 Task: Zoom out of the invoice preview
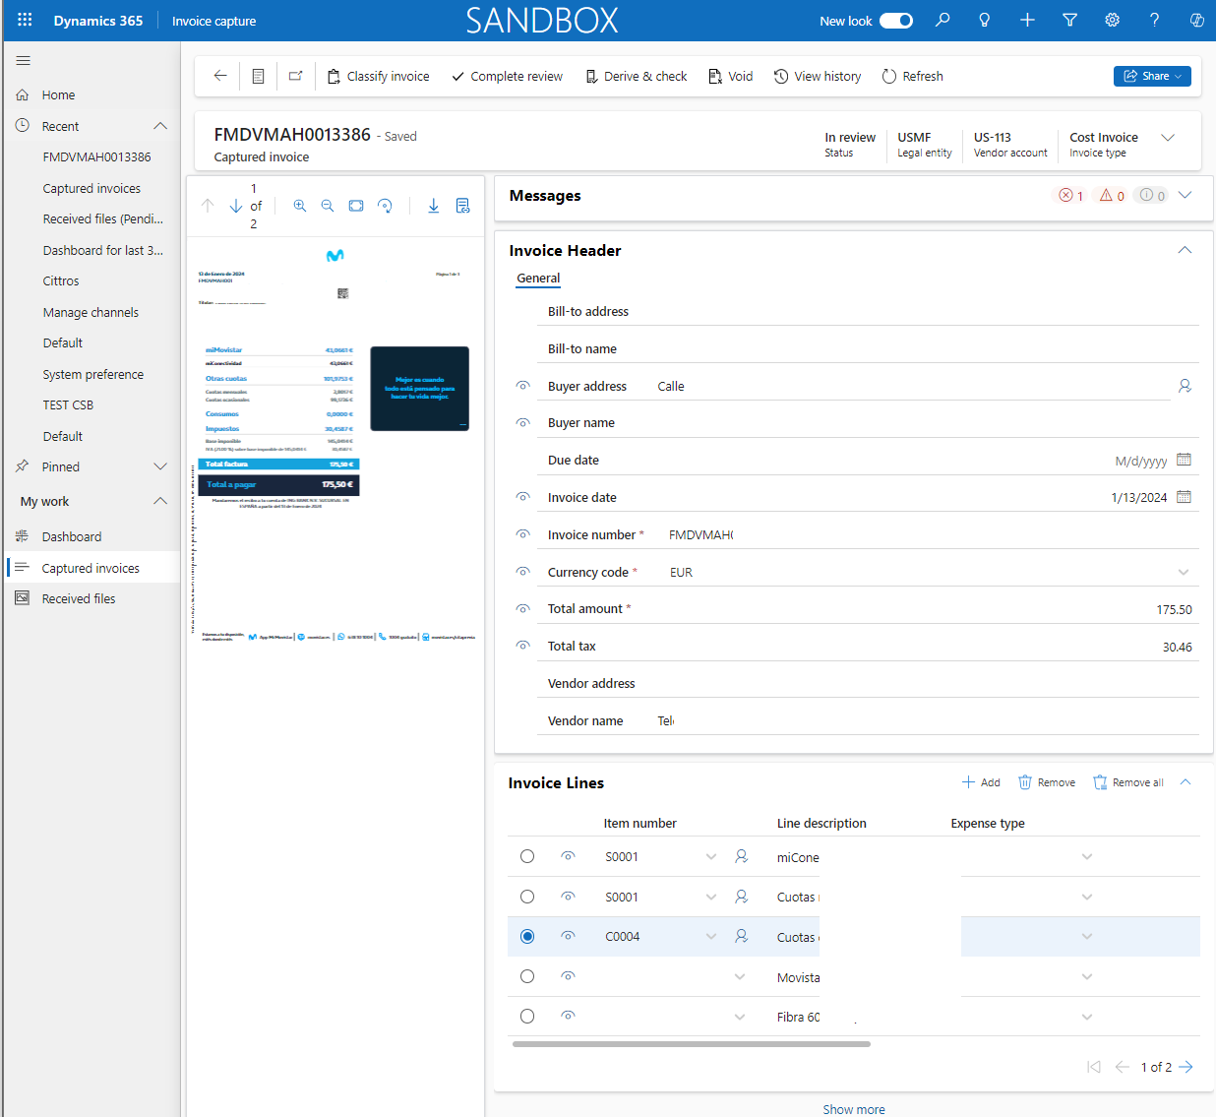(328, 205)
